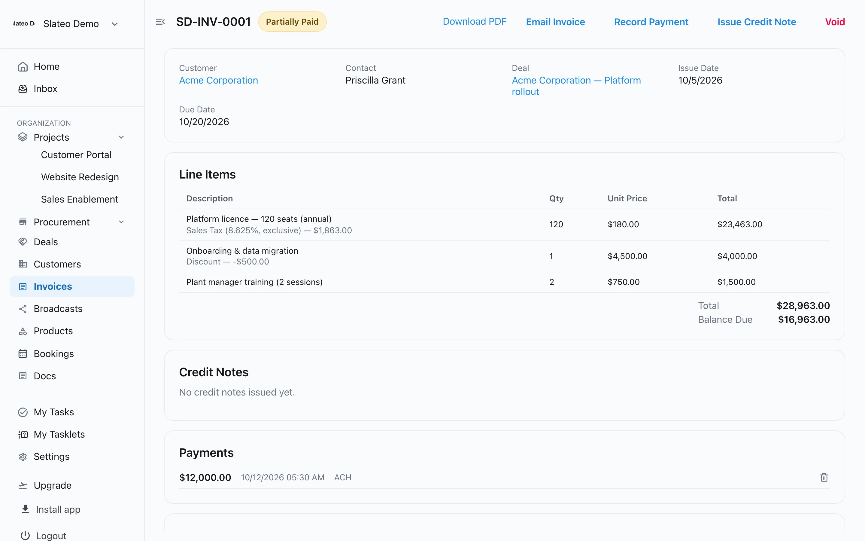Open the Customer Portal project
Image resolution: width=865 pixels, height=541 pixels.
point(76,154)
